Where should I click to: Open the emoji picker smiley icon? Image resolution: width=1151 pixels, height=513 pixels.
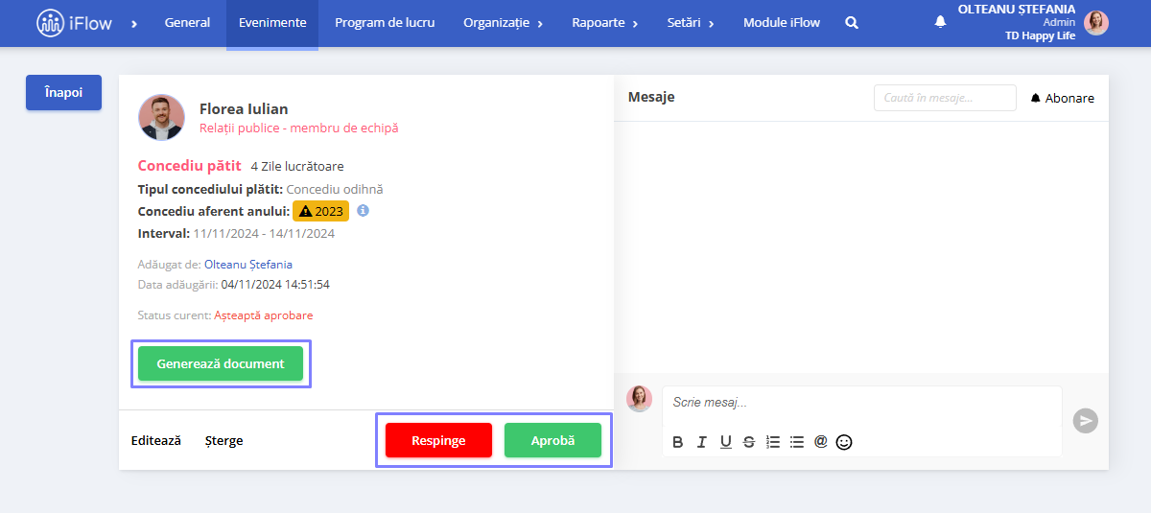click(x=844, y=442)
